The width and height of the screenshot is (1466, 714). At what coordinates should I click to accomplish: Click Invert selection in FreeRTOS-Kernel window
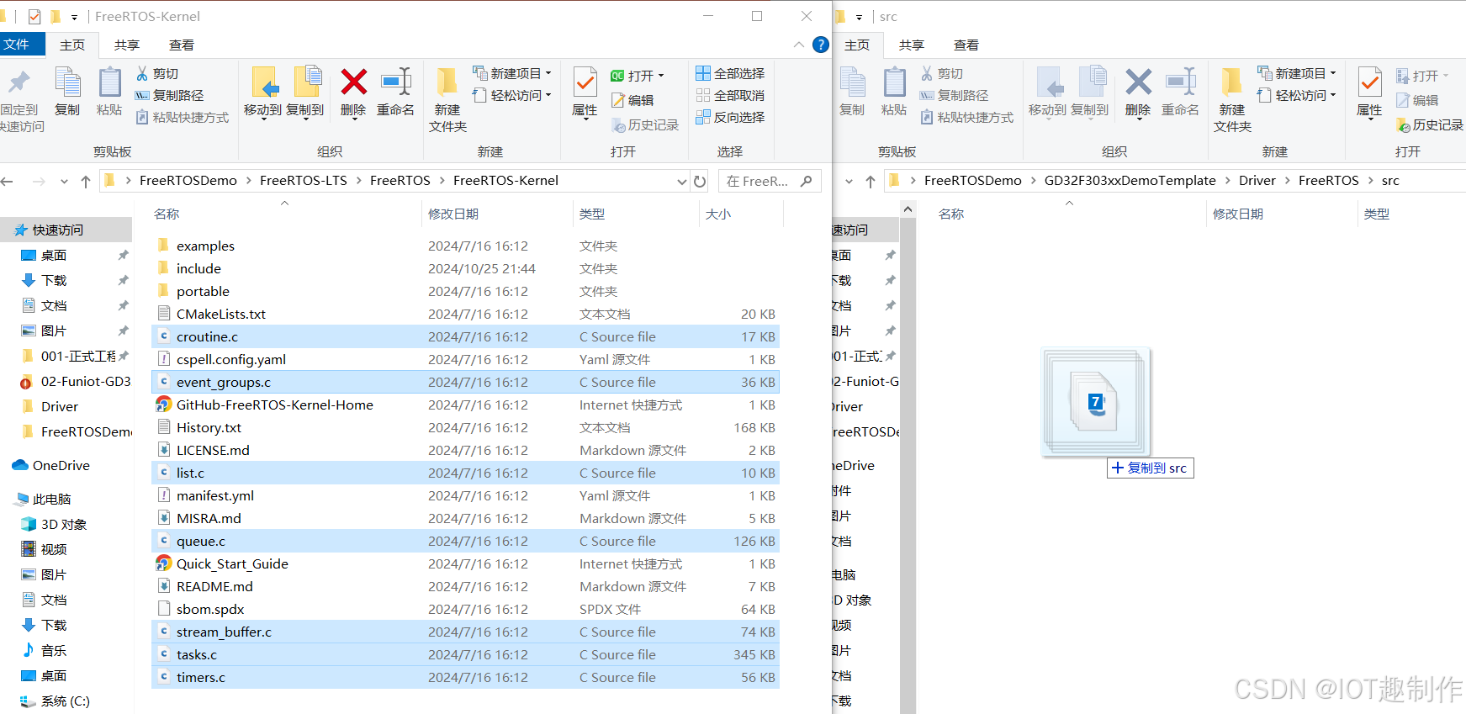[730, 118]
